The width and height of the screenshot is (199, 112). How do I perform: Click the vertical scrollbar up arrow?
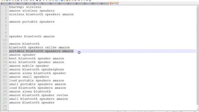coord(198,6)
